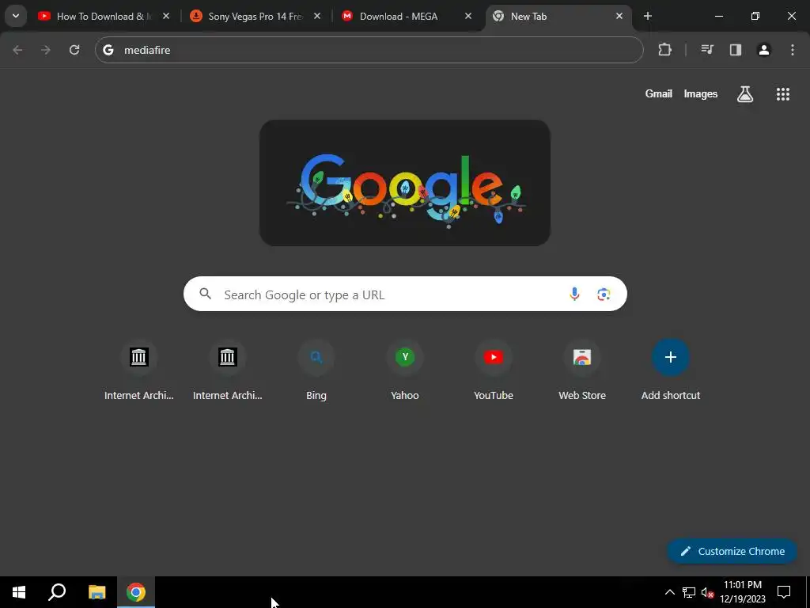The image size is (810, 608).
Task: Open the Extensions puzzle icon
Action: point(664,50)
